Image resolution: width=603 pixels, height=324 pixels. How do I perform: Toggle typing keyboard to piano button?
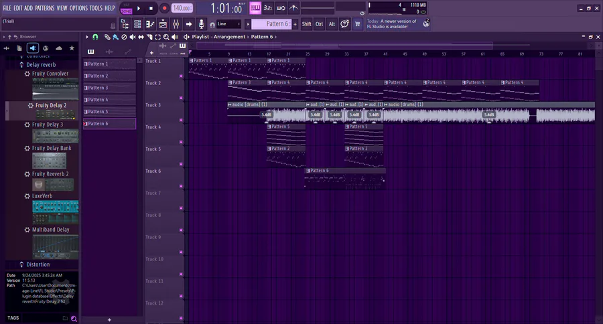point(255,7)
